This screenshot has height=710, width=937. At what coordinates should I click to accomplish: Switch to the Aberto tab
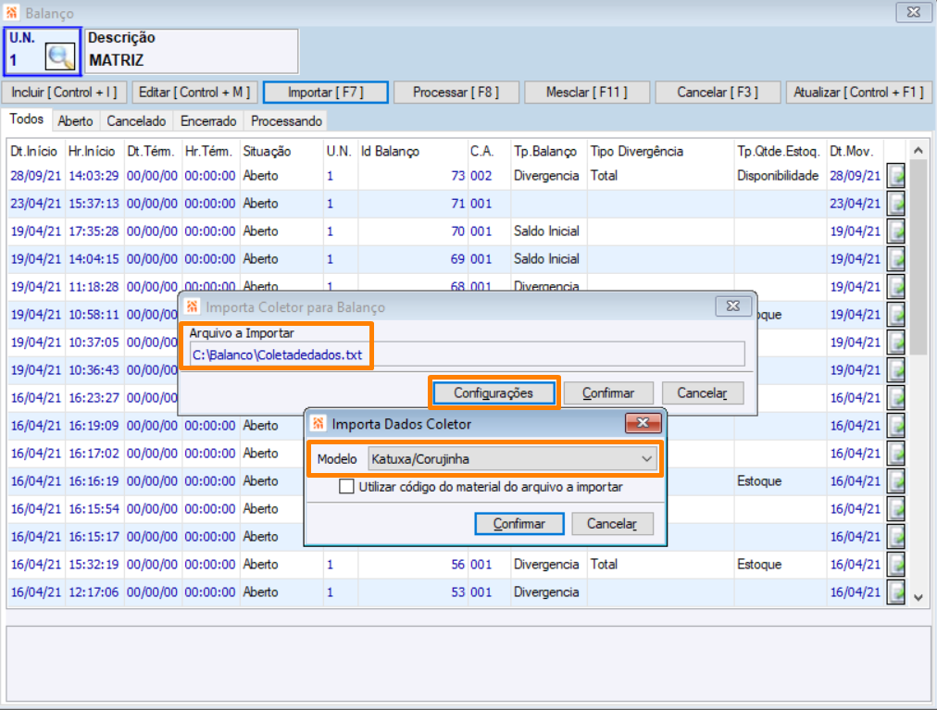[x=75, y=120]
